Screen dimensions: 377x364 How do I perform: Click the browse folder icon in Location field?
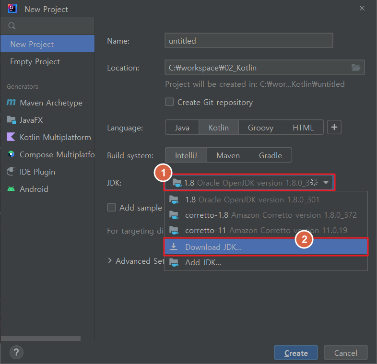[x=355, y=68]
